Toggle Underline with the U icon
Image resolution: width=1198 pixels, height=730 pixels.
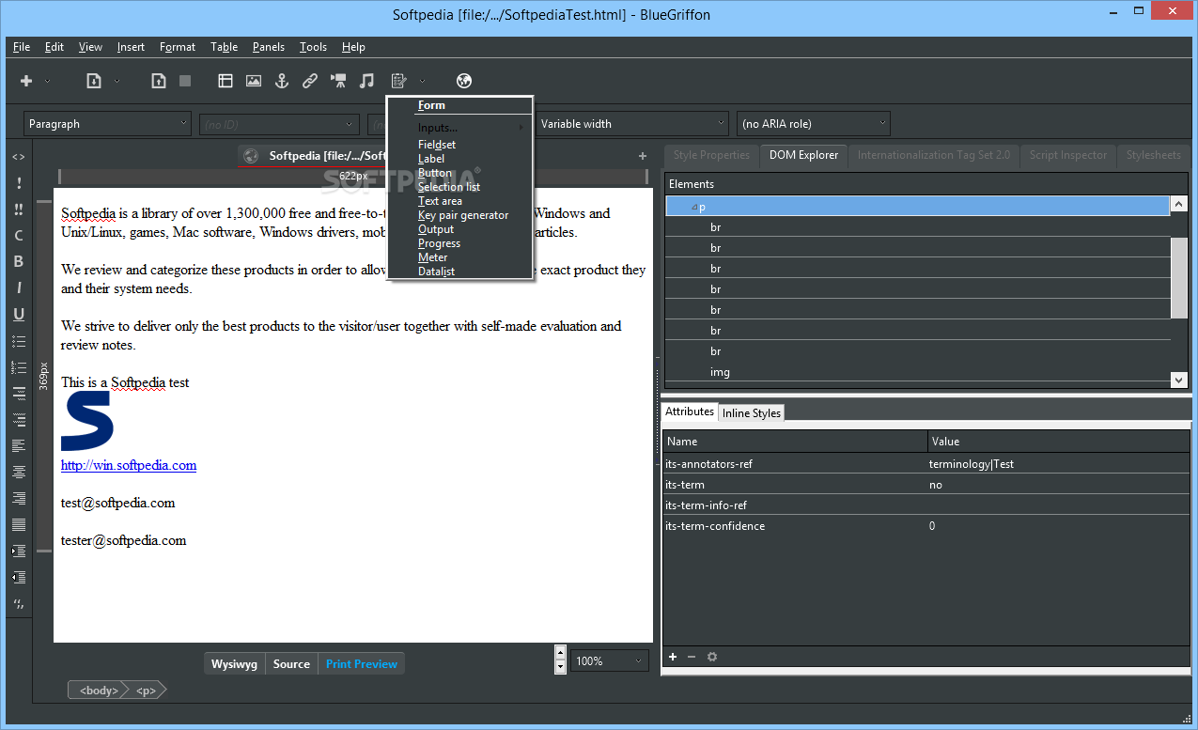(x=19, y=315)
